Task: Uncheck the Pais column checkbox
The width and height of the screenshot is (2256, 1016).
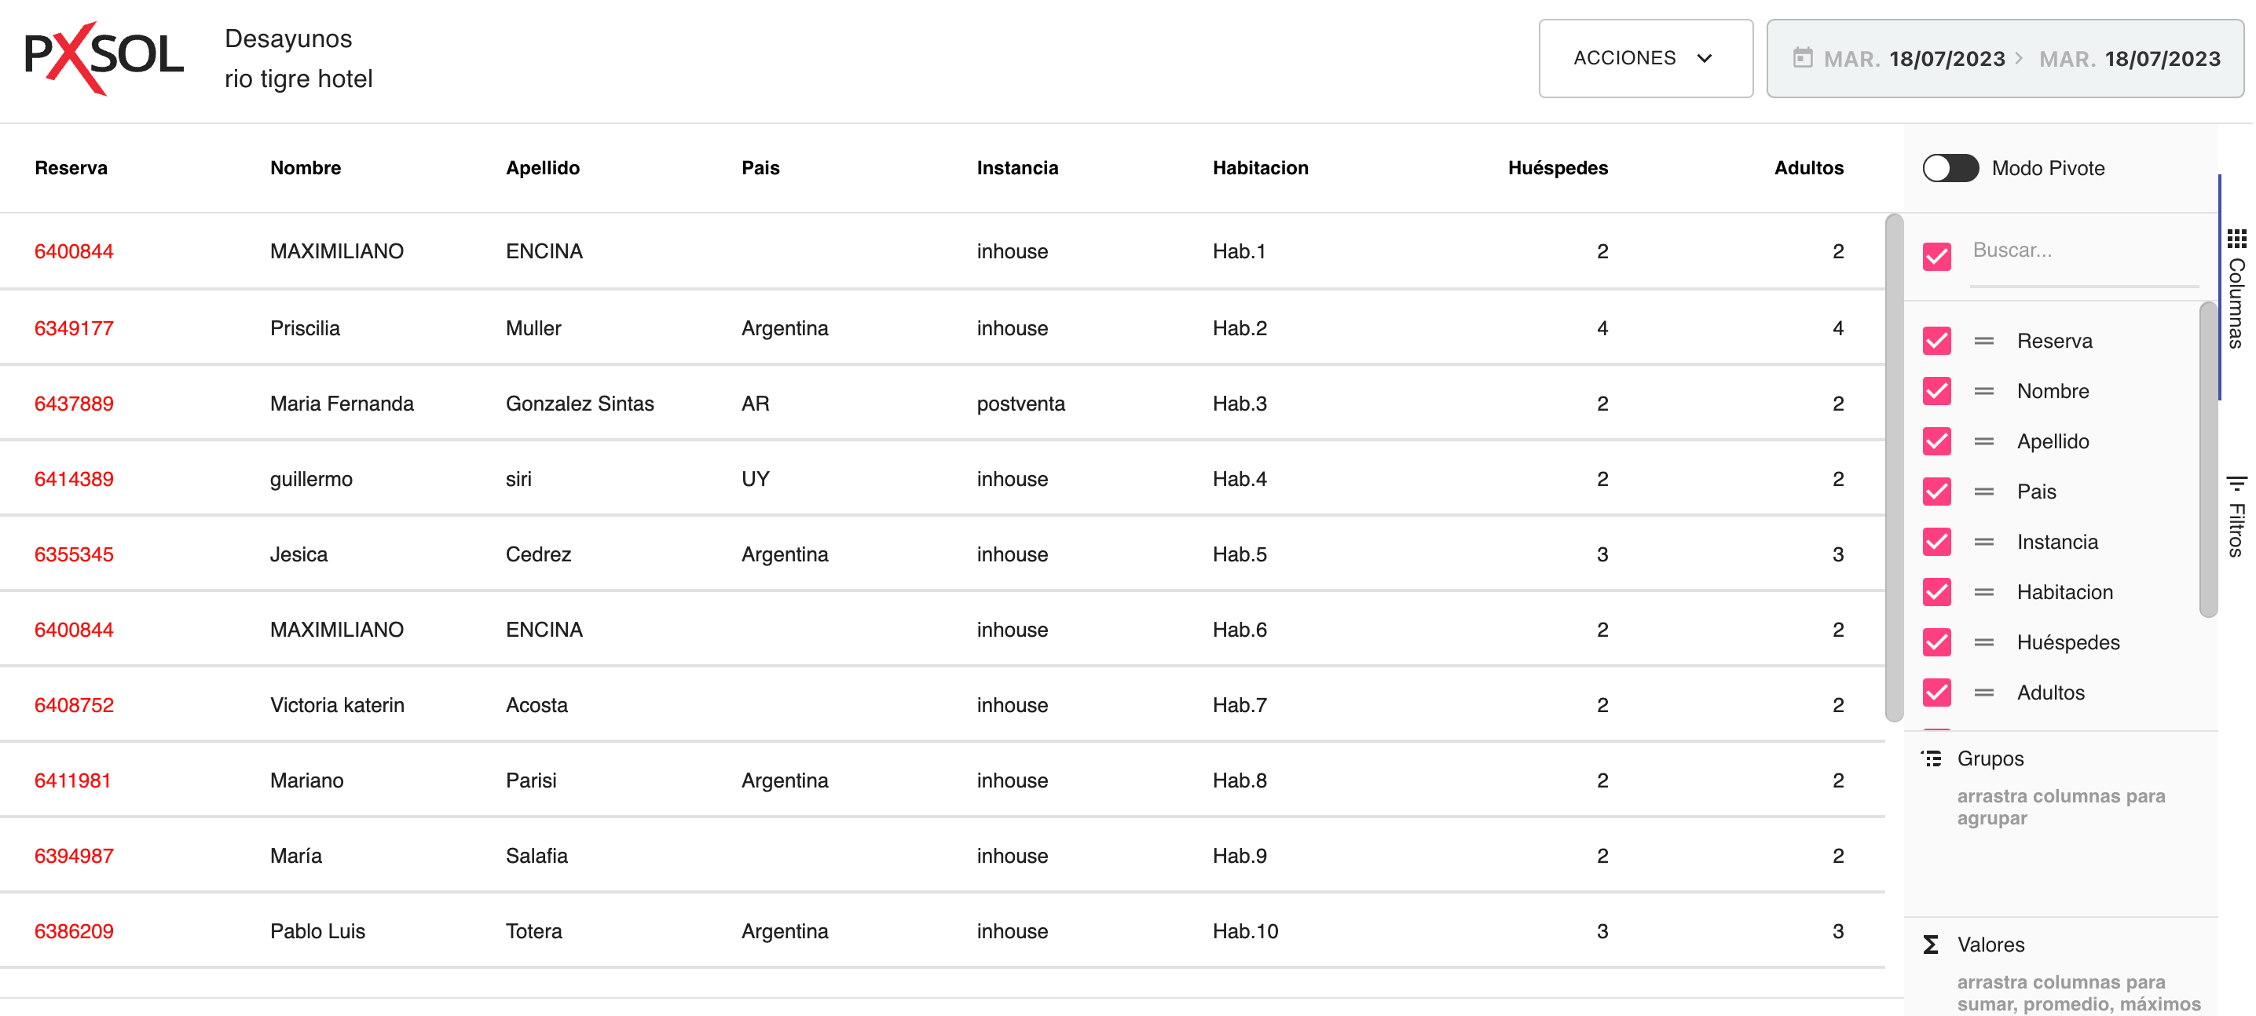Action: pos(1936,492)
